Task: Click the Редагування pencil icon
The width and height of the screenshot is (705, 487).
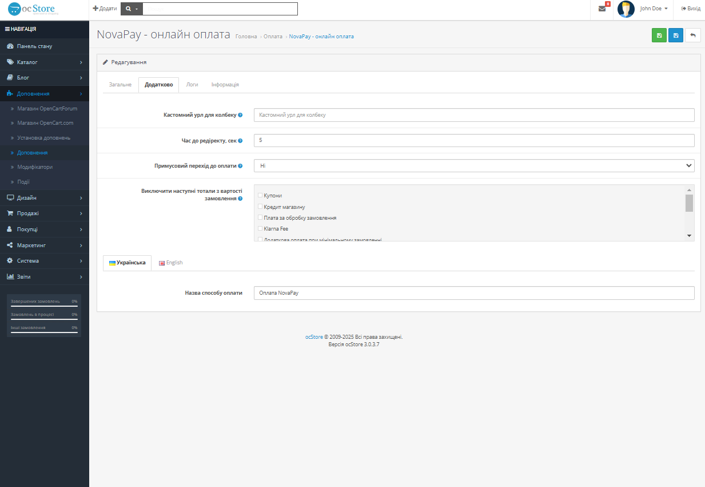Action: click(105, 62)
